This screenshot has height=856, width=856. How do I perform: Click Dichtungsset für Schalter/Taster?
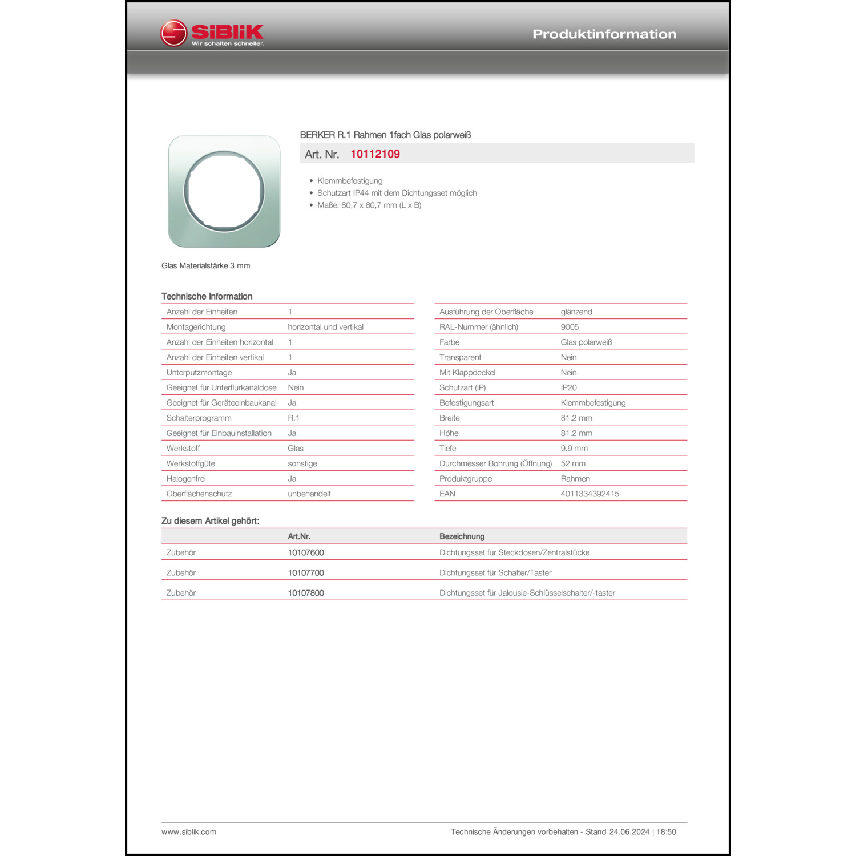(495, 572)
